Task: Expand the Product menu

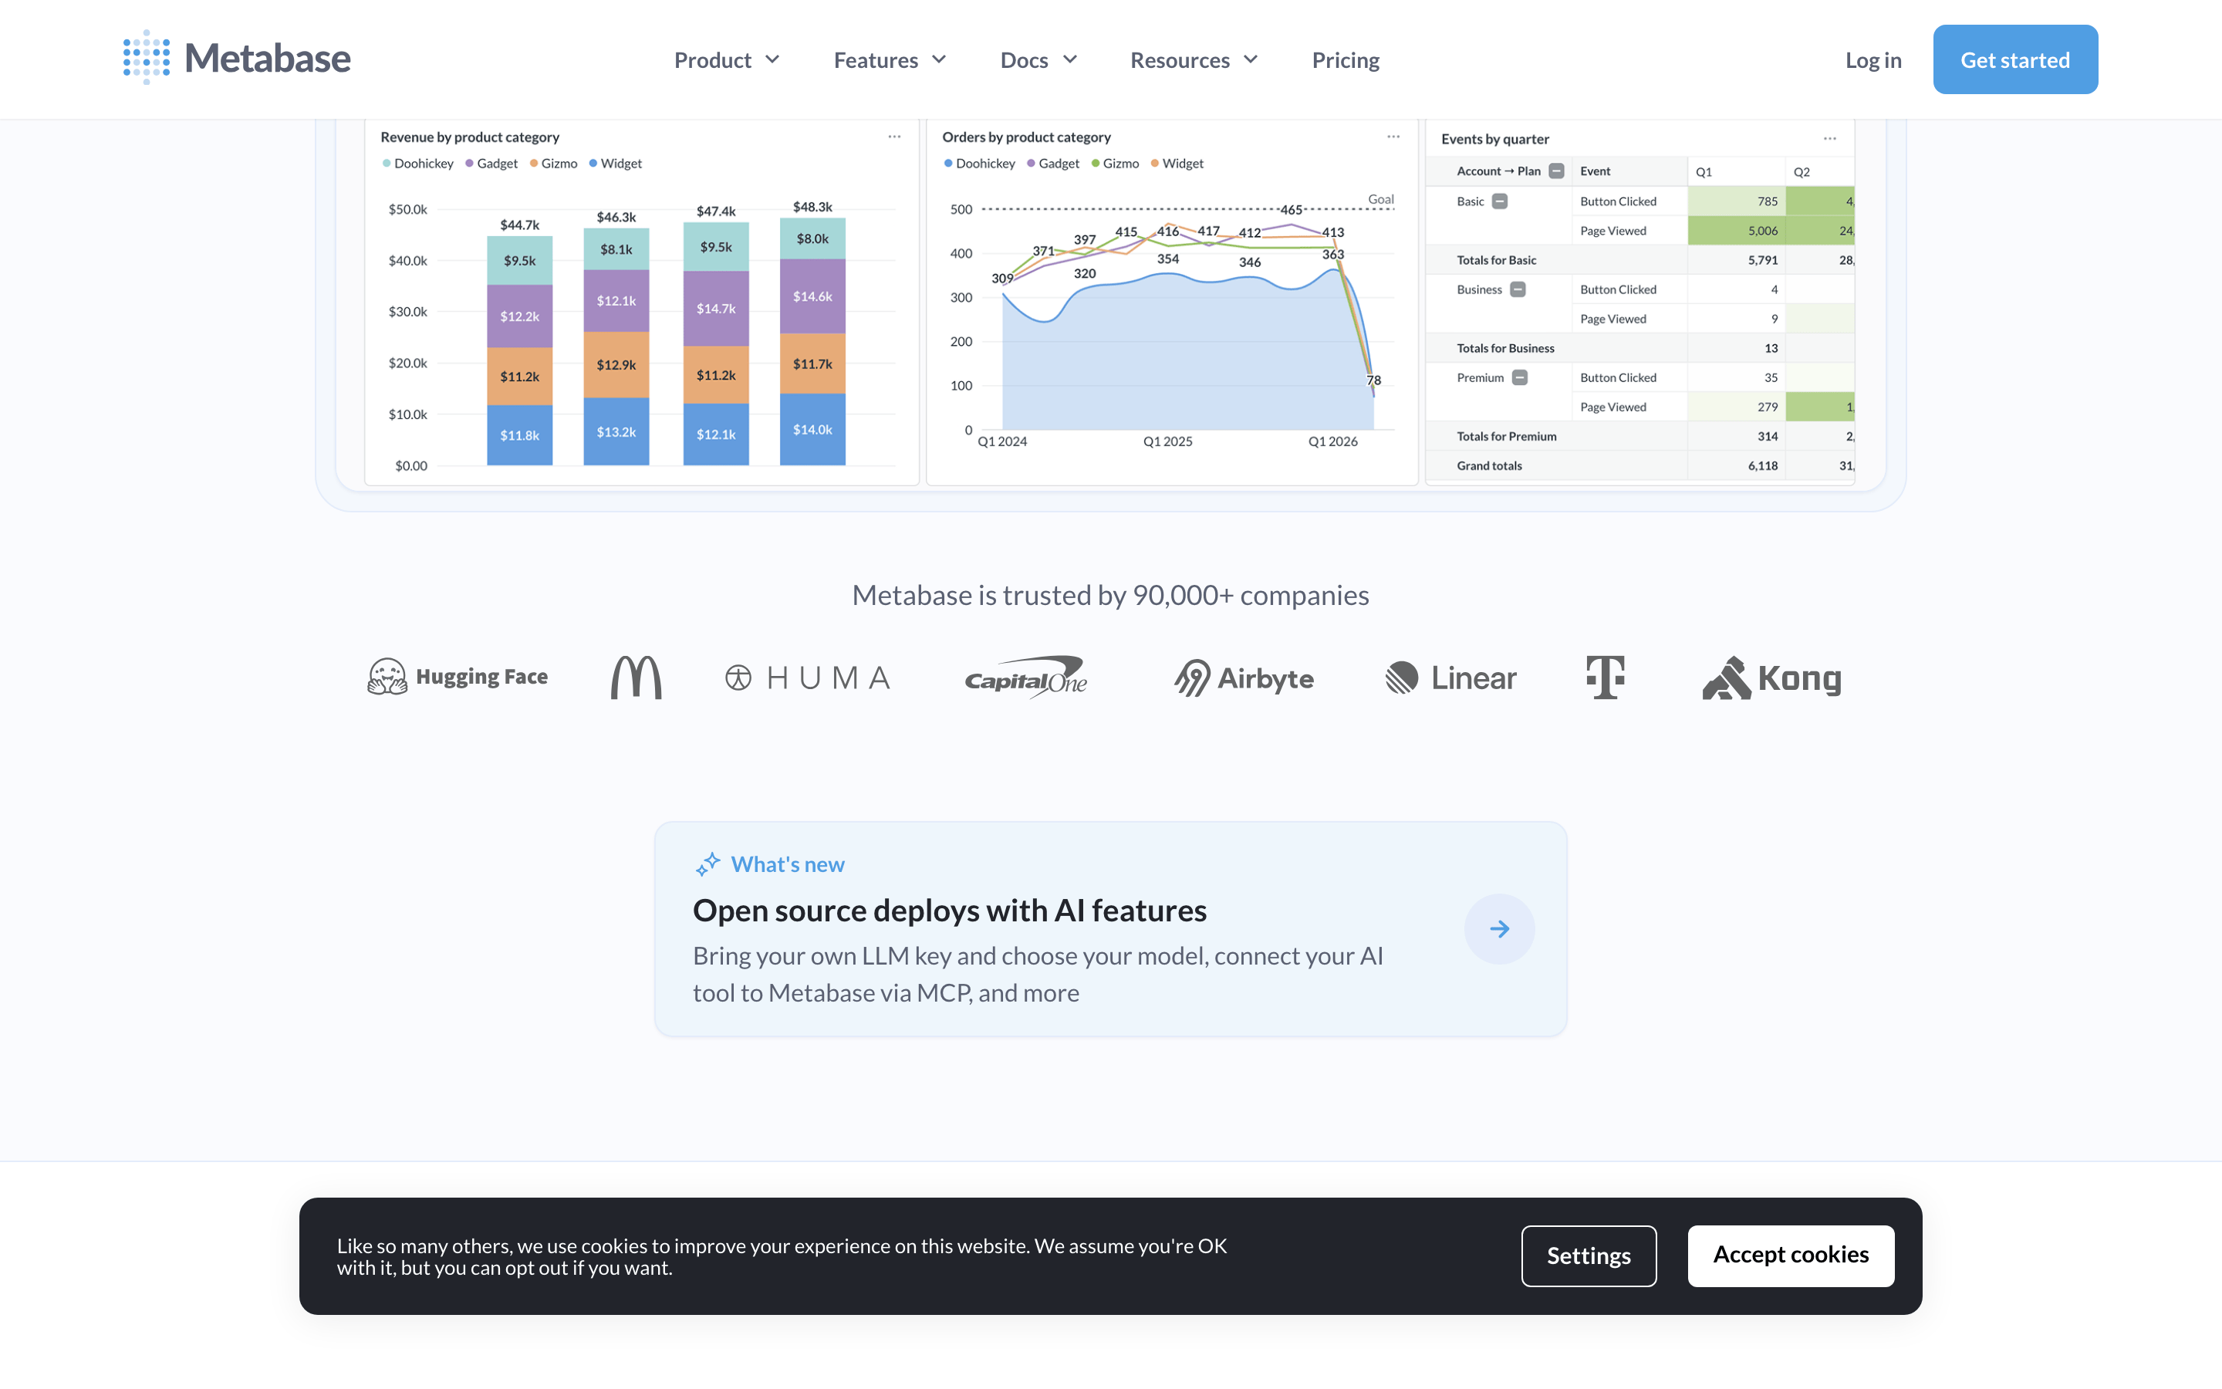Action: pyautogui.click(x=726, y=59)
